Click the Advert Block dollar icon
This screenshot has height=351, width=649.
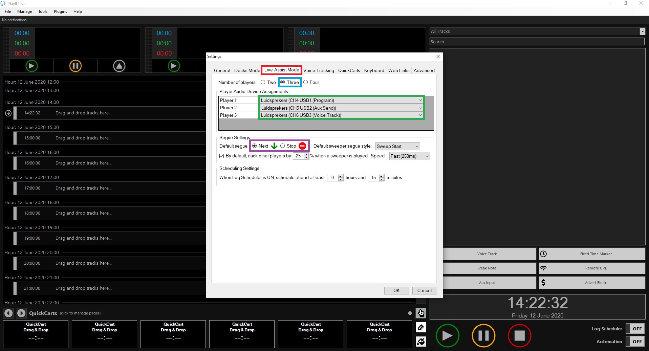tap(543, 283)
